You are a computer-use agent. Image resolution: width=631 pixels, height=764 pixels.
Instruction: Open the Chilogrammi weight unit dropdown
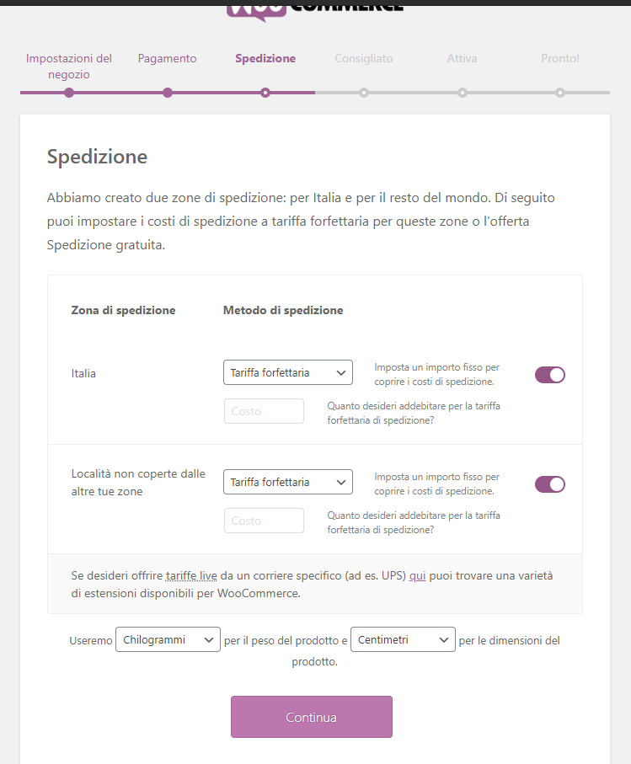(167, 639)
